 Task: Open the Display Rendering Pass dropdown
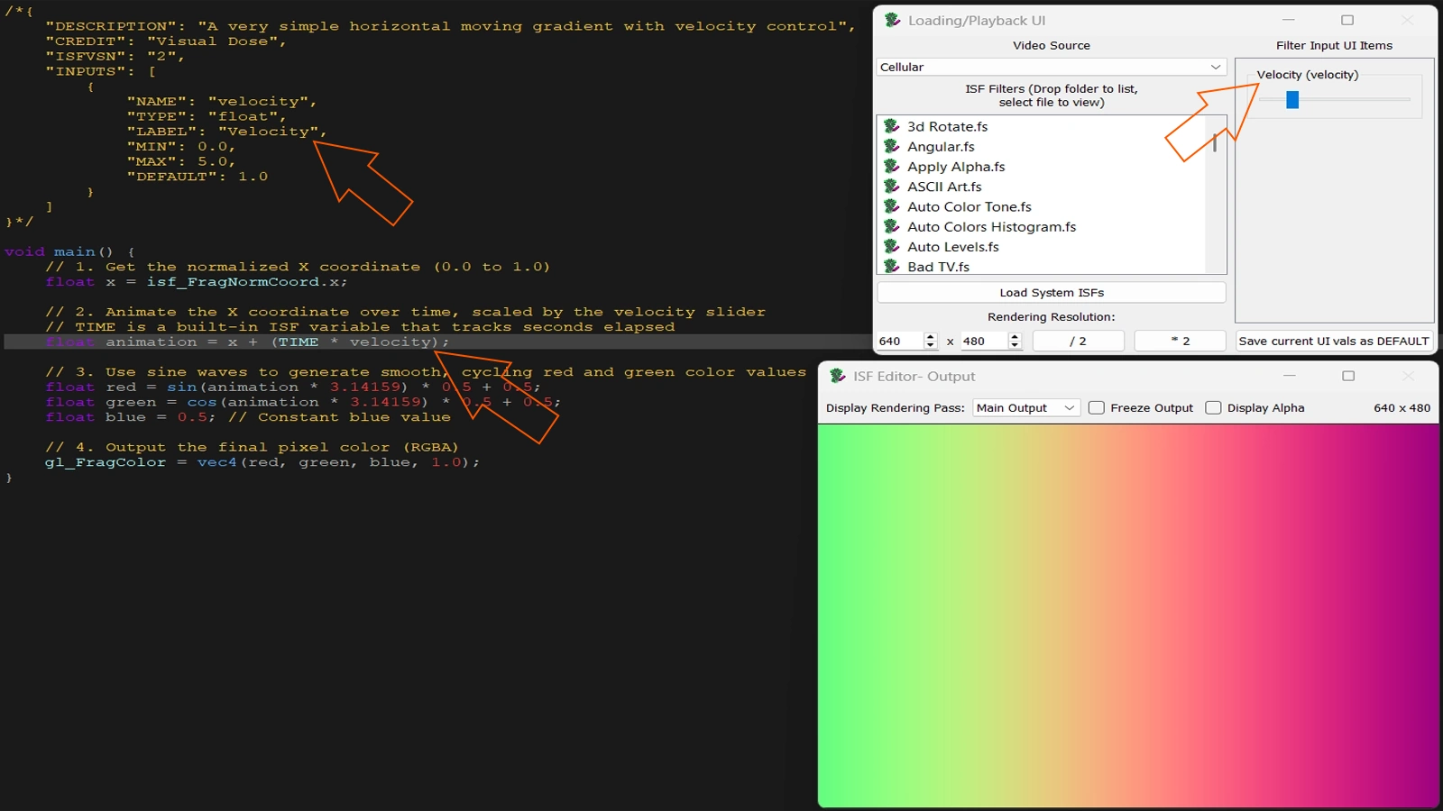click(1025, 407)
